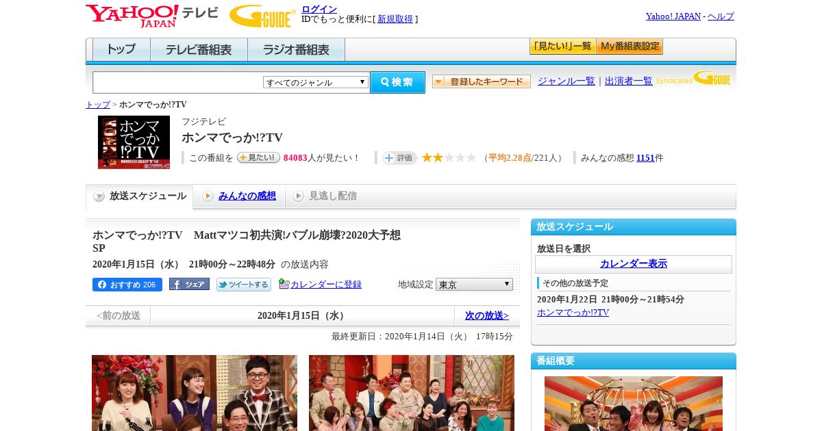The image size is (822, 431).
Task: Open the Yahoo! JAPAN link
Action: pos(673,16)
